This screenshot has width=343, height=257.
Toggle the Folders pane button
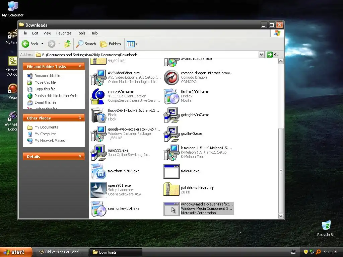click(x=111, y=44)
